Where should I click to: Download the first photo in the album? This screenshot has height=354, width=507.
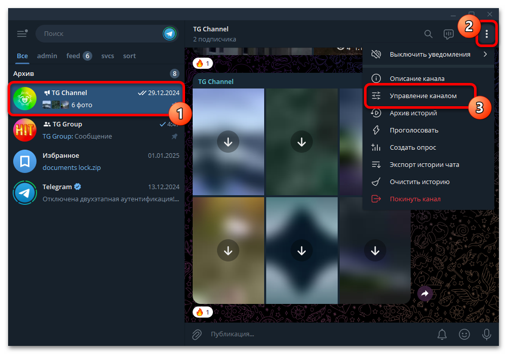(x=228, y=142)
